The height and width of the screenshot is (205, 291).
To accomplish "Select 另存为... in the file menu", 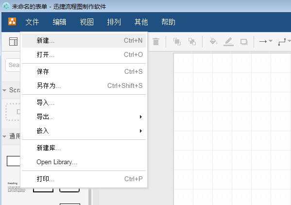I will tap(84, 85).
